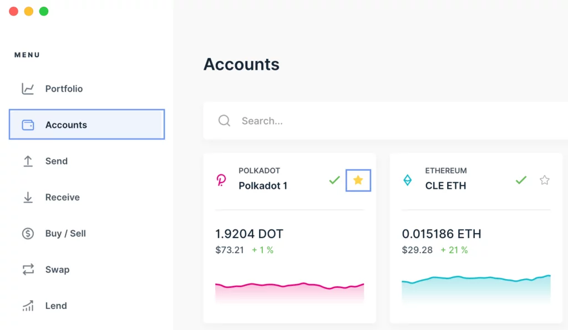Viewport: 568px width, 330px height.
Task: Click the green checkmark on CLE ETH
Action: (x=520, y=179)
